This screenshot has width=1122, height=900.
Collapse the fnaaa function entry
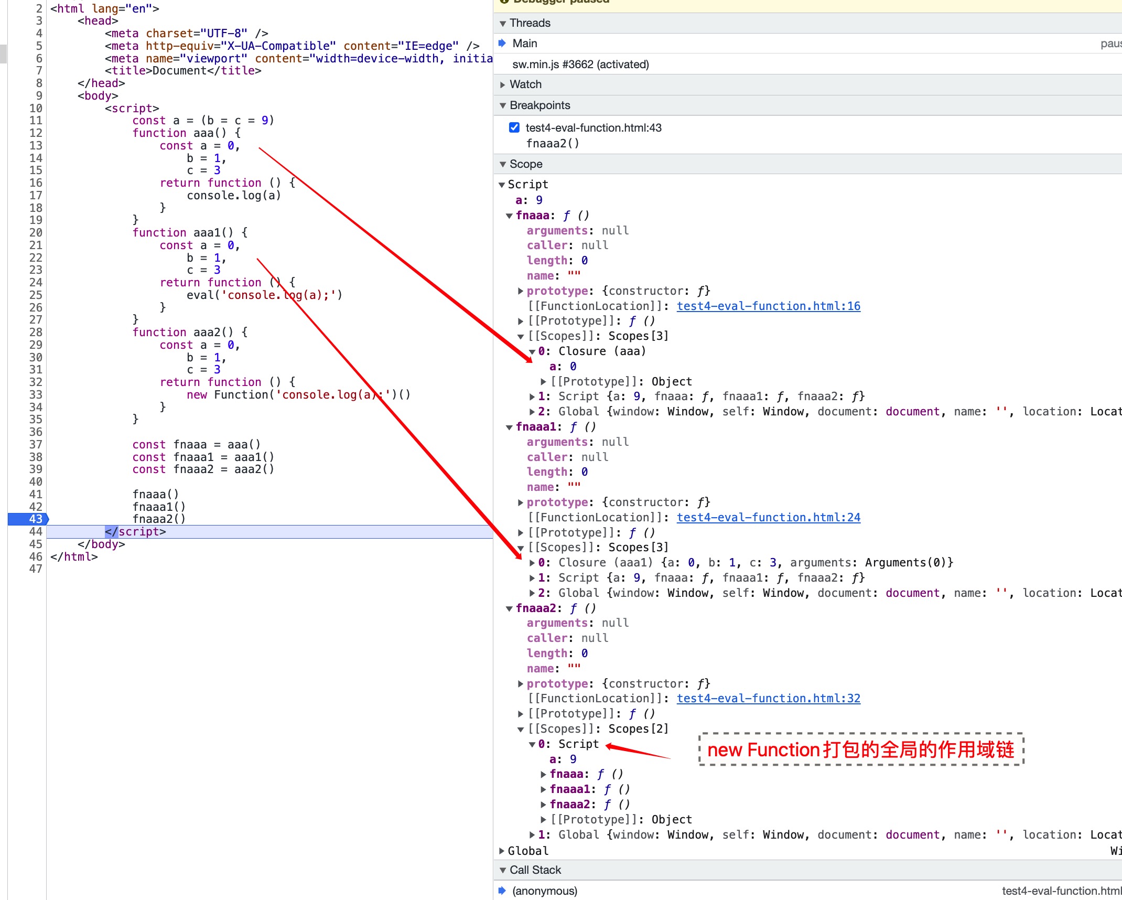(x=509, y=216)
